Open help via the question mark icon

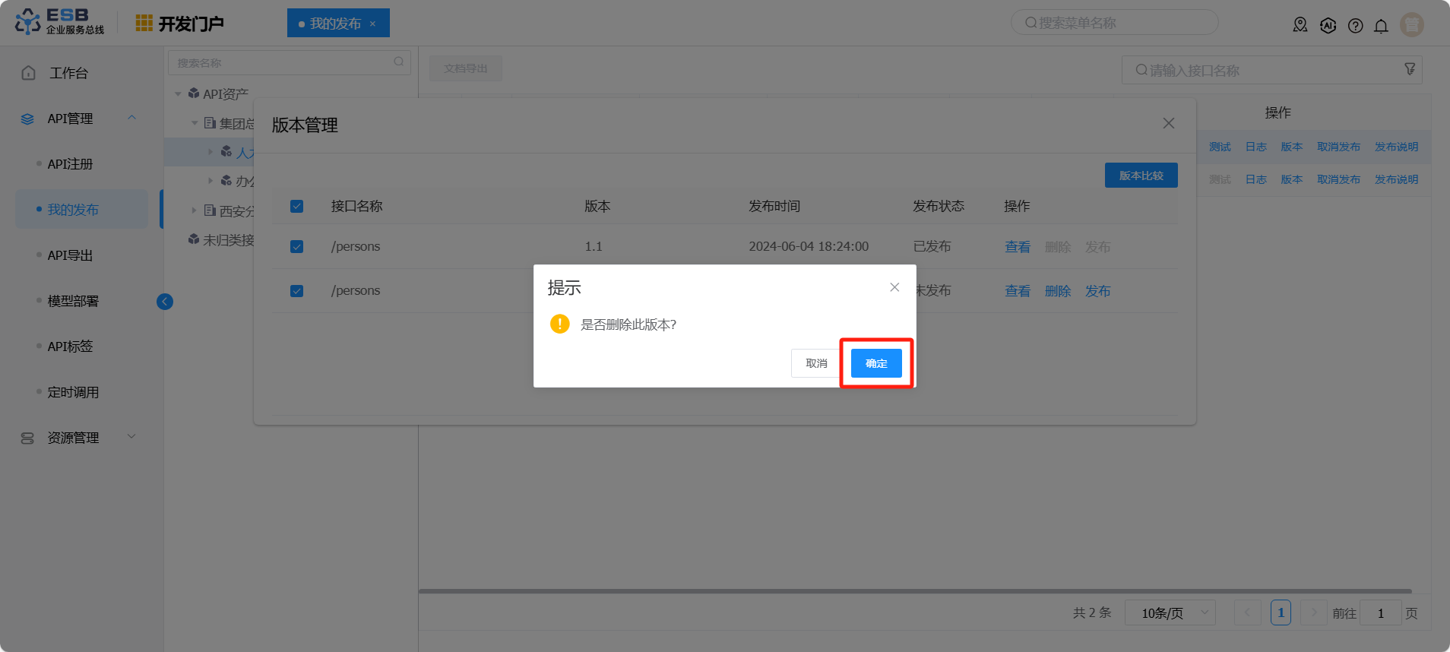pos(1355,26)
